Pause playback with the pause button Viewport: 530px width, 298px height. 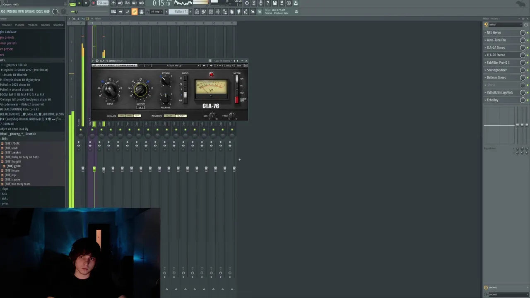coord(79,3)
